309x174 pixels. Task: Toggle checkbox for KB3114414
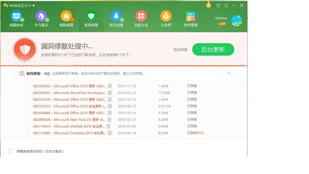coord(29,126)
